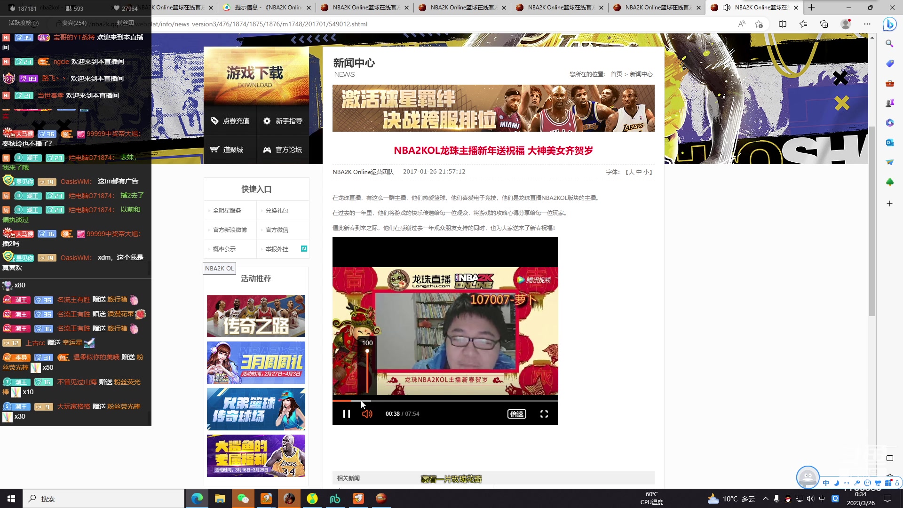Click 新闻中心 in the breadcrumb
This screenshot has width=903, height=508.
tap(641, 74)
